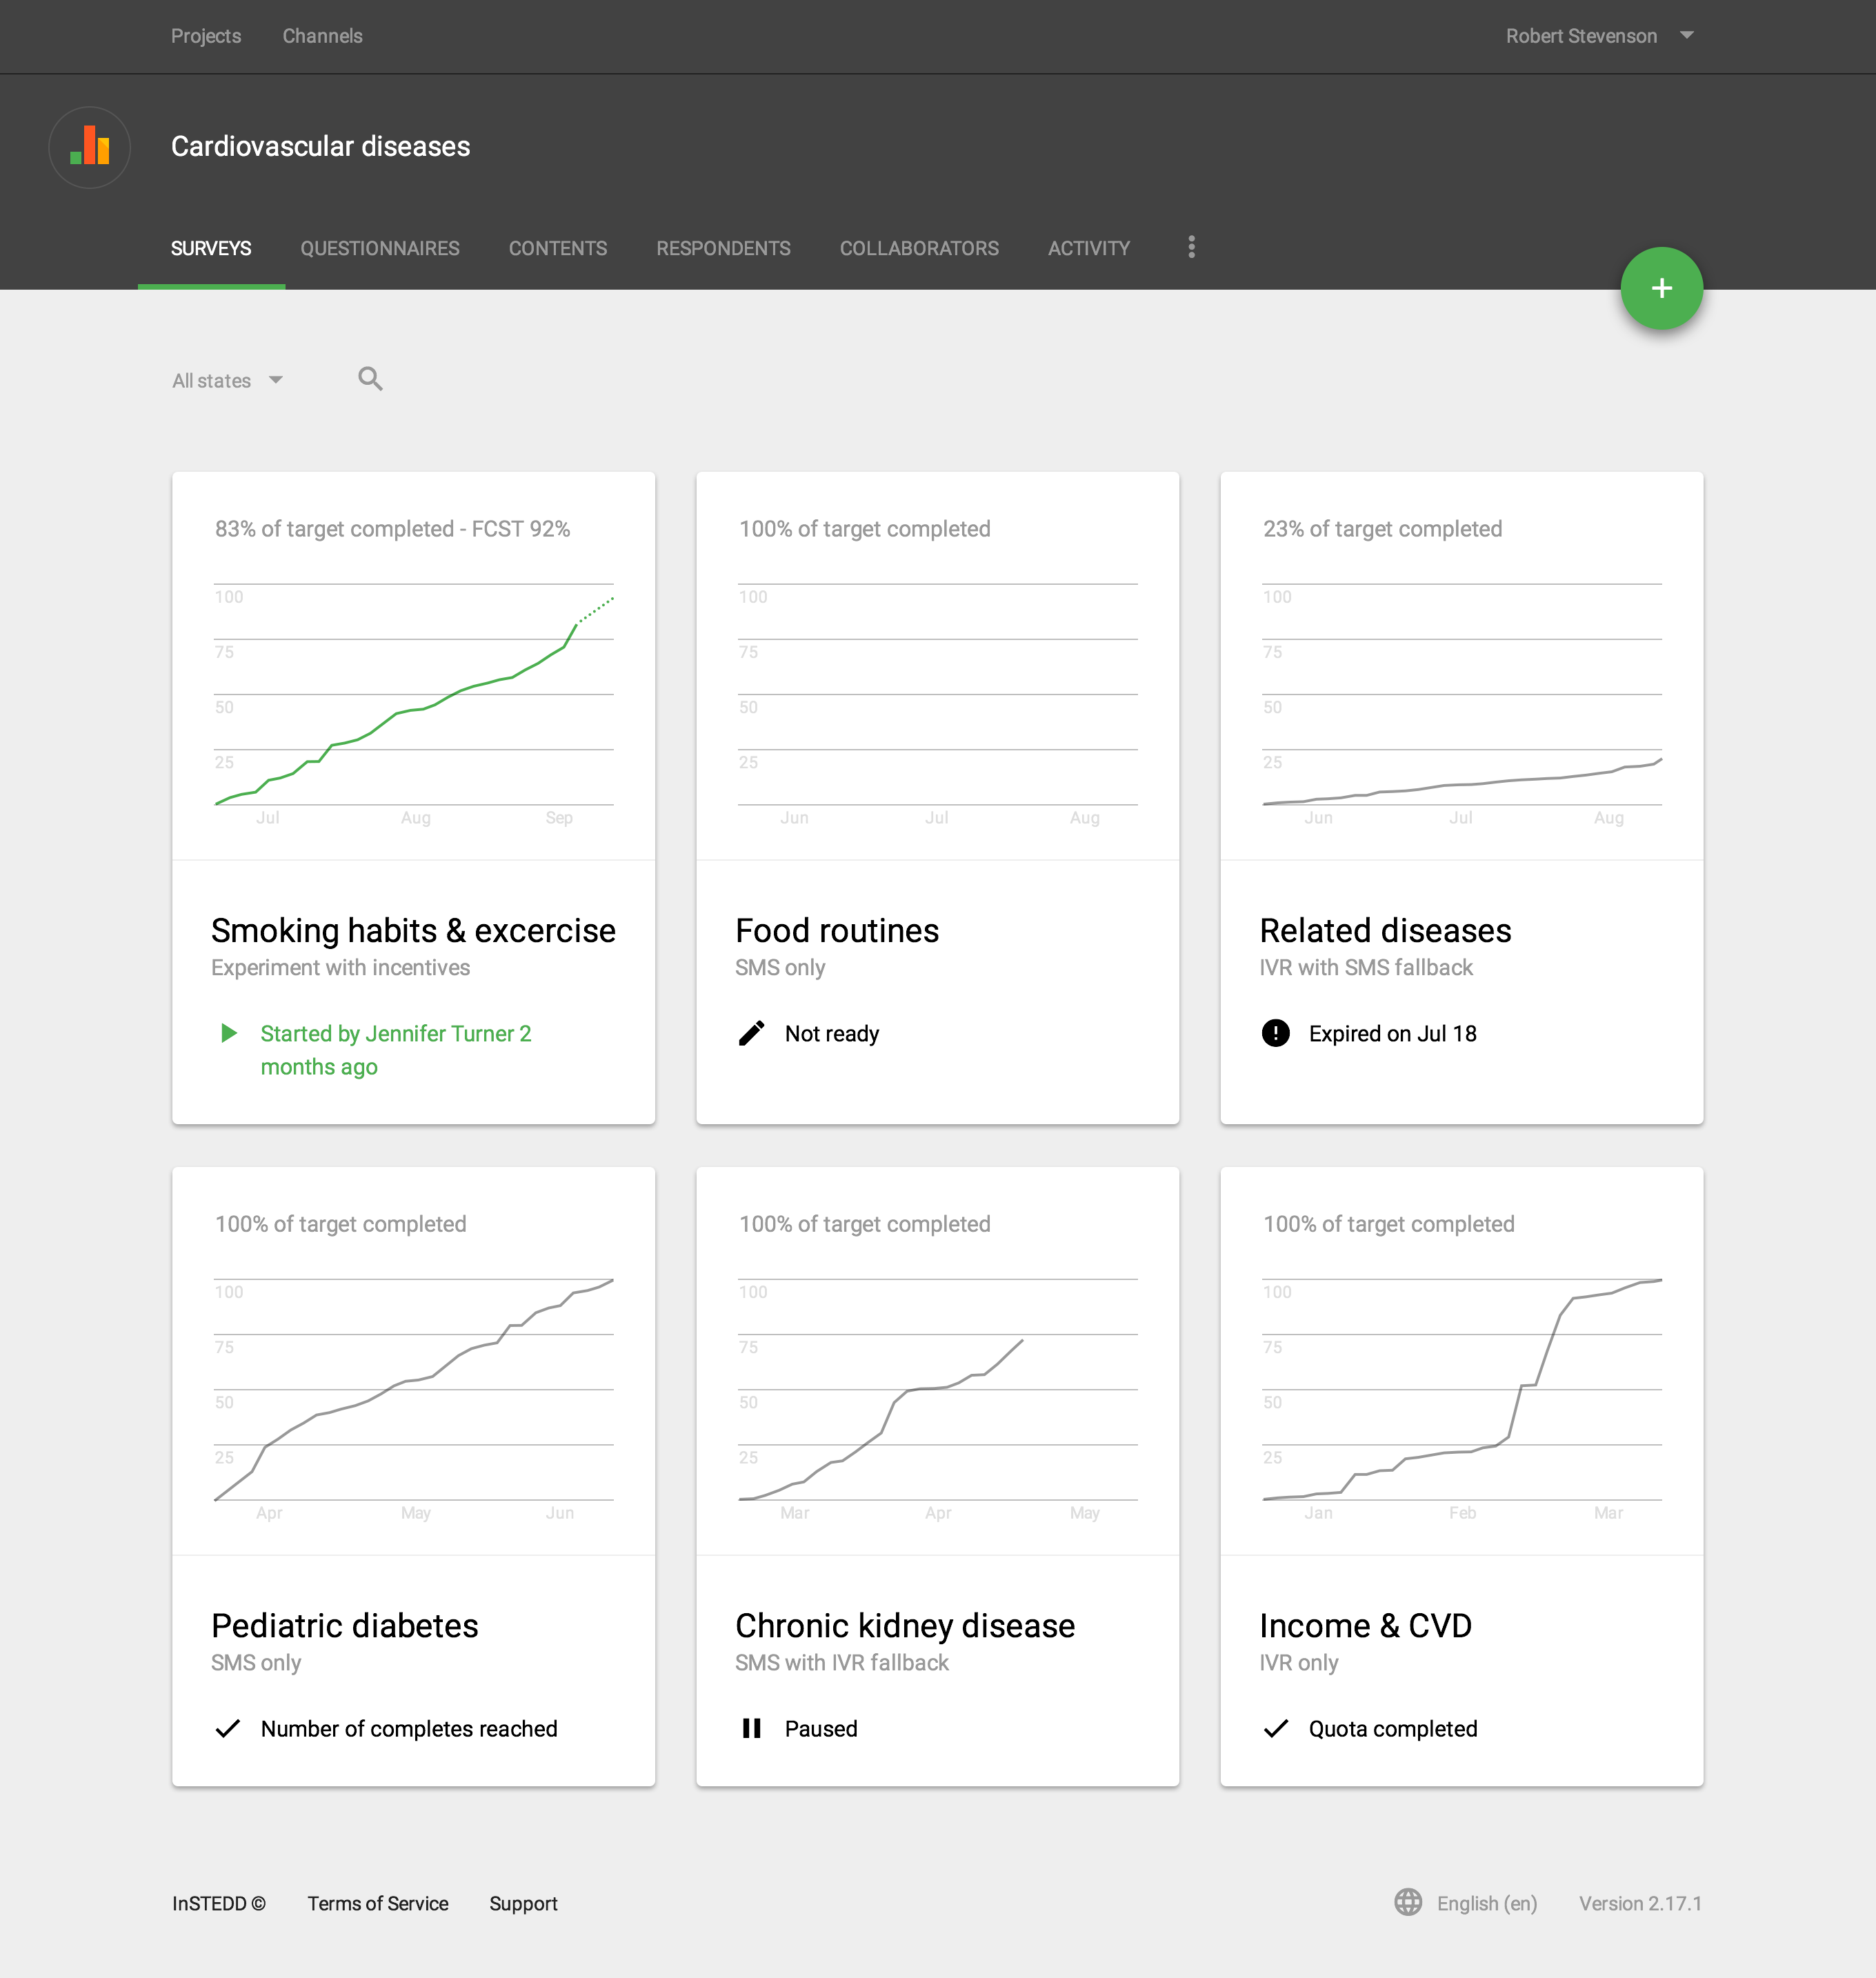Open the Terms of Service link

378,1903
